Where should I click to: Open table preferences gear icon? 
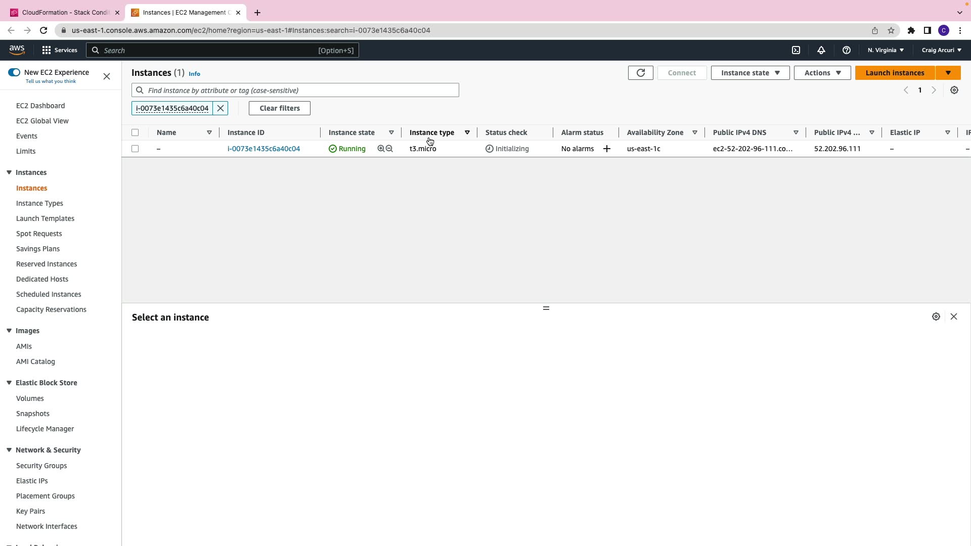(x=954, y=90)
